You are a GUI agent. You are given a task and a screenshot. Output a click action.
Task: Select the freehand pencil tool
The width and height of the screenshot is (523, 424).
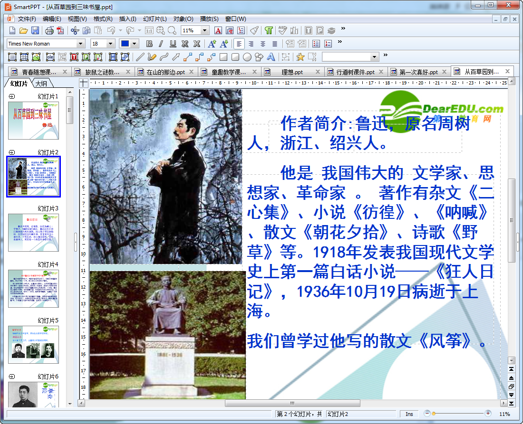(152, 57)
